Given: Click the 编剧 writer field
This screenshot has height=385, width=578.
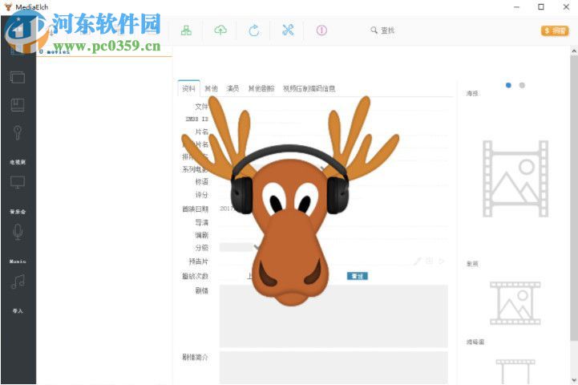Looking at the screenshot, I should 333,235.
